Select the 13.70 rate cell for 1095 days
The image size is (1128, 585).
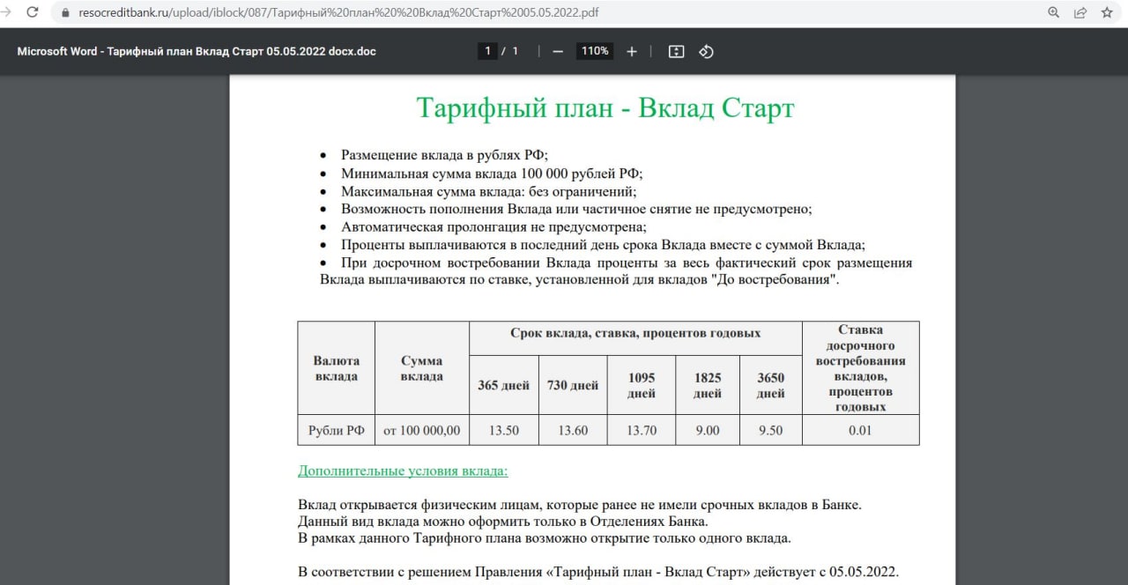pos(642,430)
